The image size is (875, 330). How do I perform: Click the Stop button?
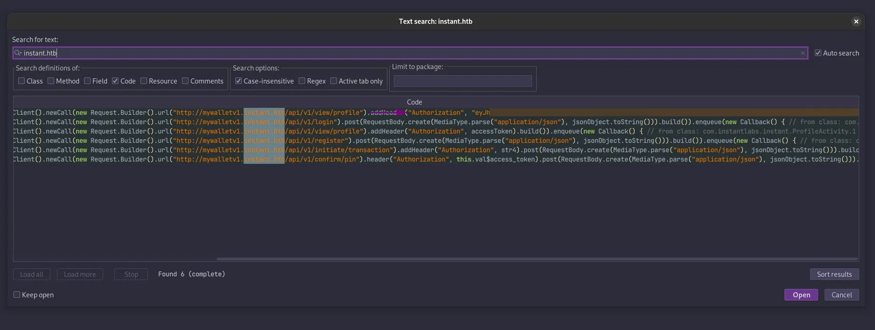[x=131, y=274]
